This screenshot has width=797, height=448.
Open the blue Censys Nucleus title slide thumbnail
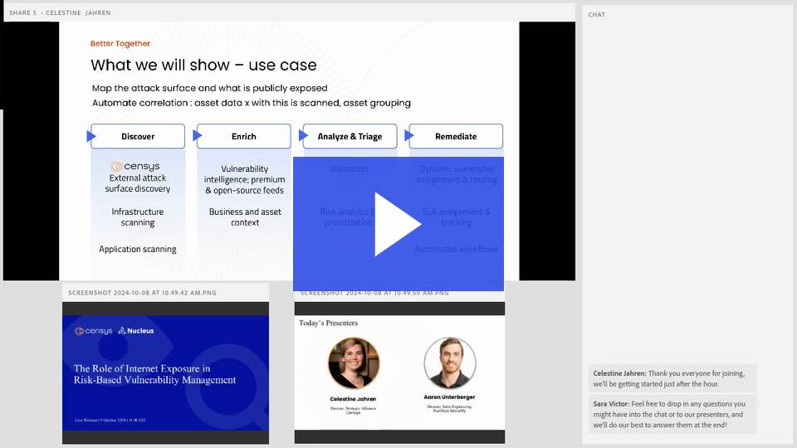click(166, 373)
